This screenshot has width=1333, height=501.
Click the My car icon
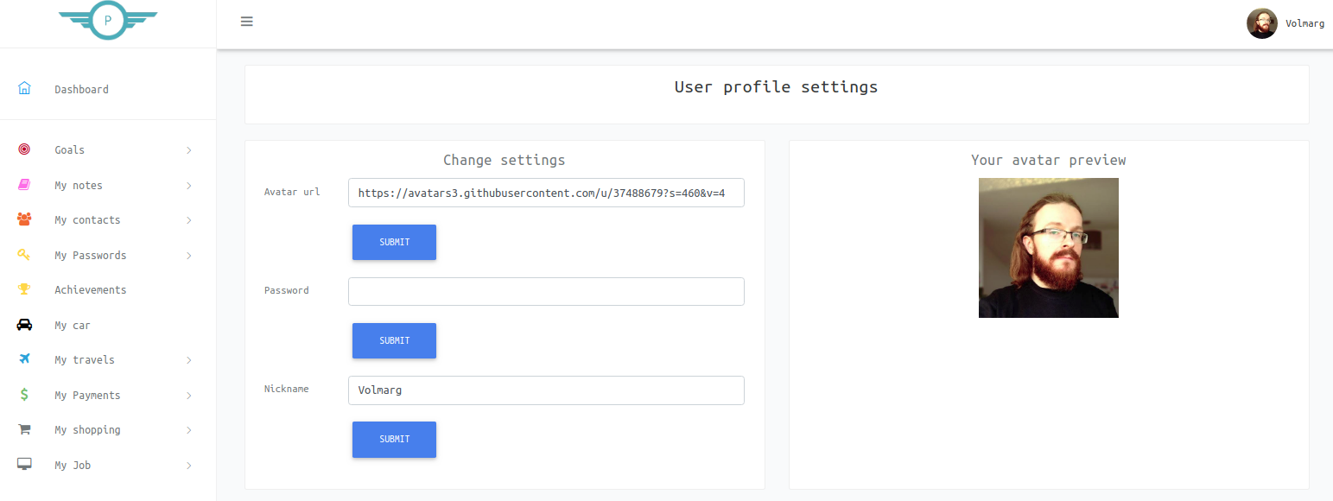(x=24, y=325)
